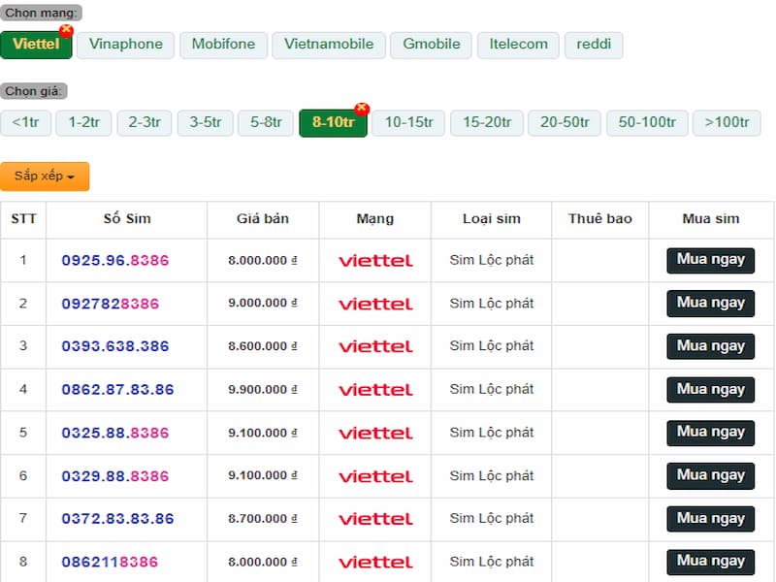The height and width of the screenshot is (582, 776).
Task: Toggle the active 8-10tr price filter
Action: (x=333, y=123)
